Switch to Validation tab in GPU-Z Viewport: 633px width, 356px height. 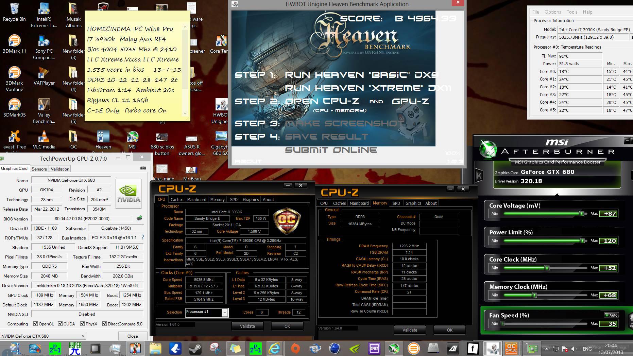60,169
